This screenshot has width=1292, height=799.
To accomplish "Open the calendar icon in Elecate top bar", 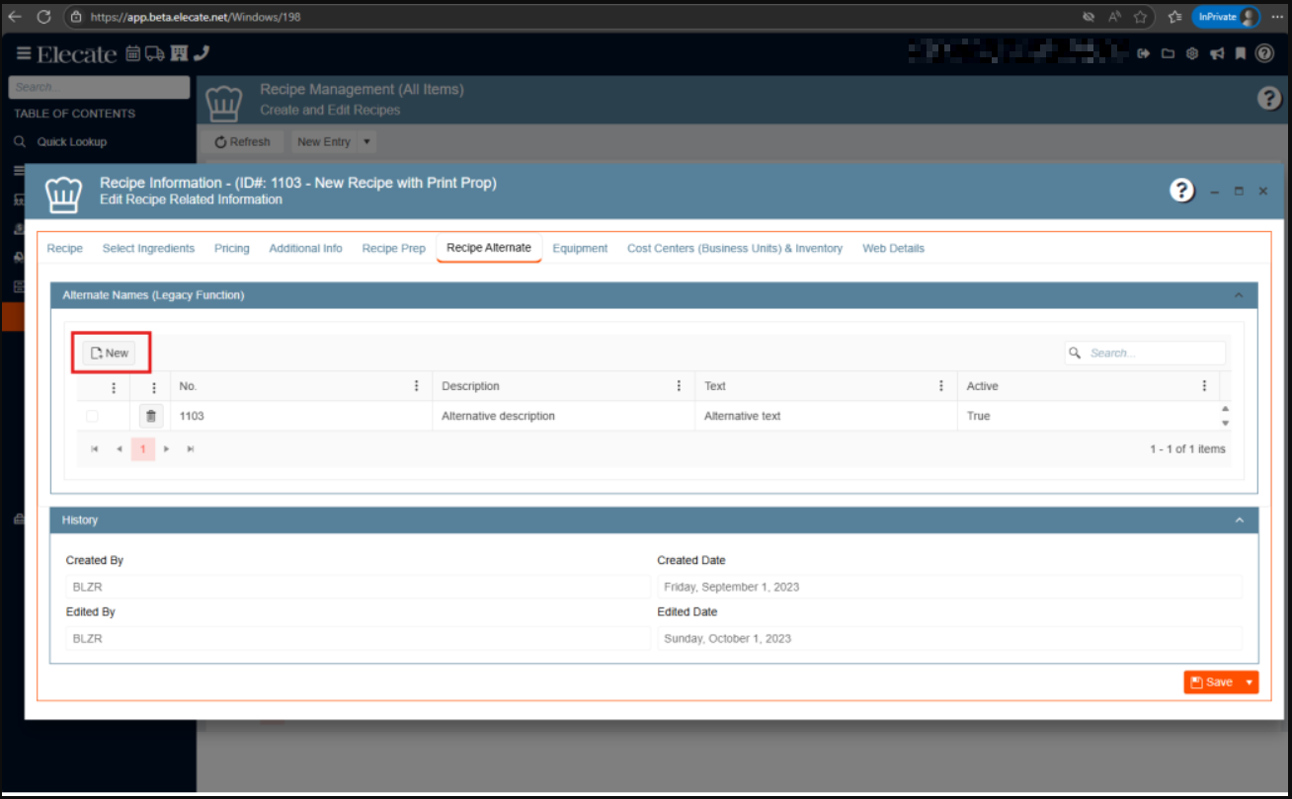I will (x=132, y=53).
